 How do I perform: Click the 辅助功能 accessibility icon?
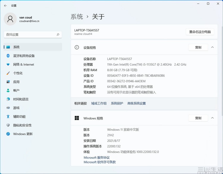(8, 116)
